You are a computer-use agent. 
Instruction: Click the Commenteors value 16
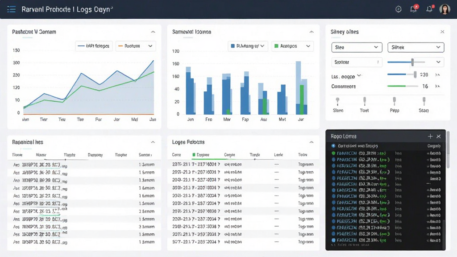[425, 86]
